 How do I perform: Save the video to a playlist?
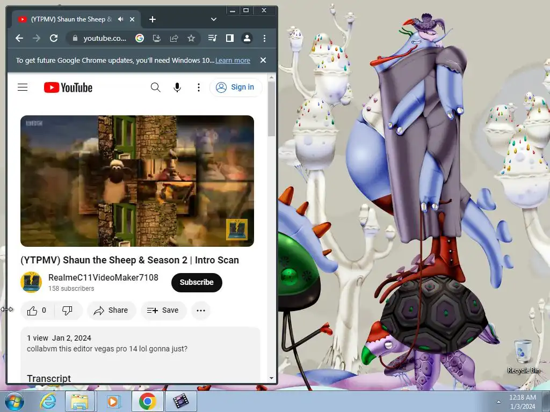[x=163, y=311]
